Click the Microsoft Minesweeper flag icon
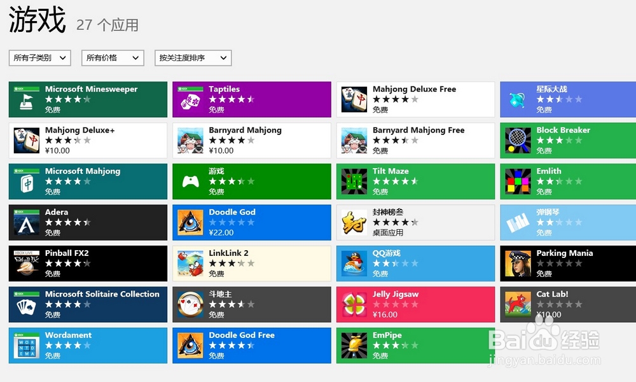The height and width of the screenshot is (382, 636). pos(26,99)
